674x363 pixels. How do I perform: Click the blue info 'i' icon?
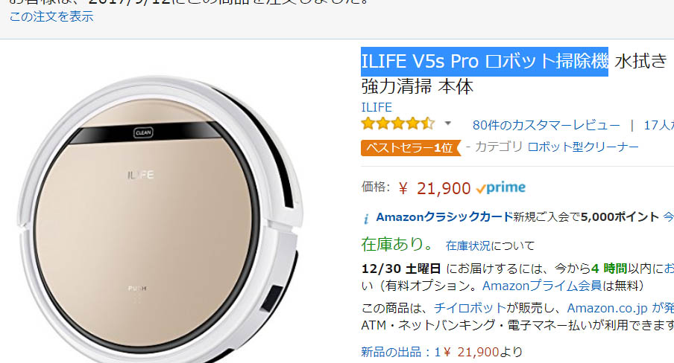point(366,219)
